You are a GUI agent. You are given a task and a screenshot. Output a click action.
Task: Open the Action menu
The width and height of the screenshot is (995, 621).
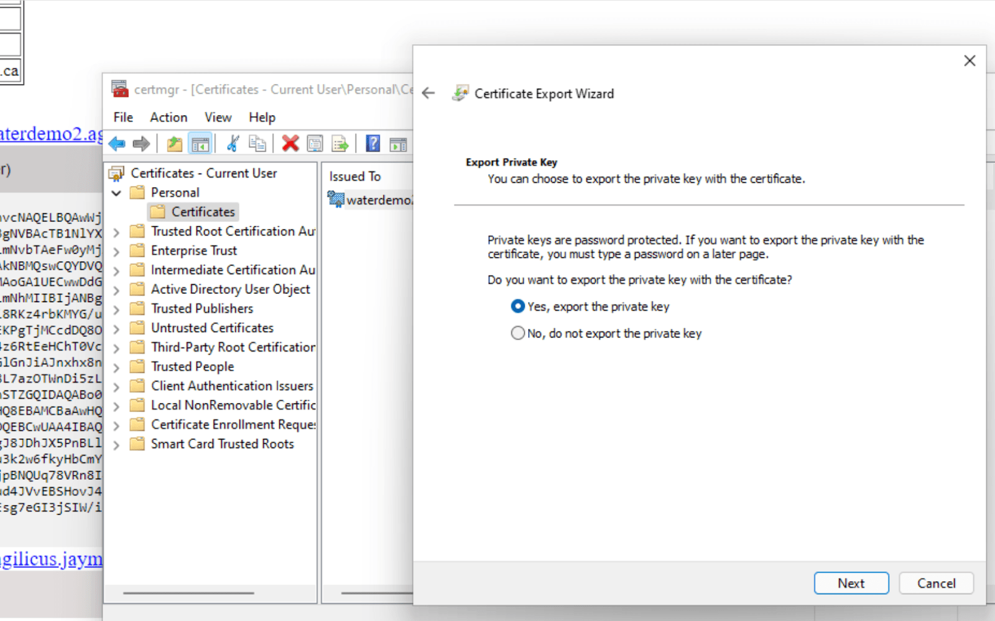point(168,117)
